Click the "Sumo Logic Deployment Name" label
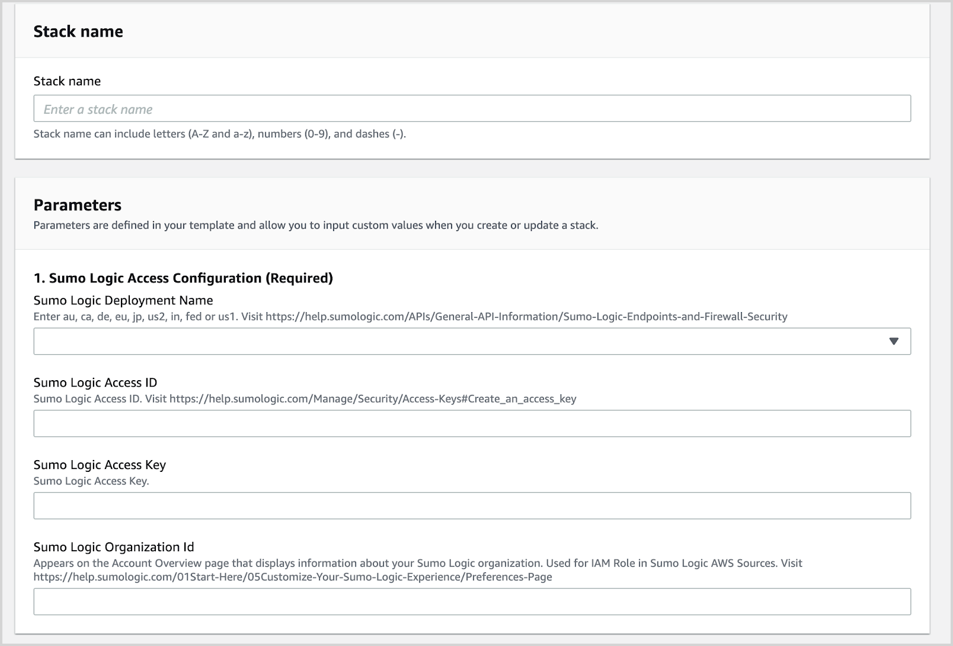Screen dimensions: 953x646 point(123,300)
